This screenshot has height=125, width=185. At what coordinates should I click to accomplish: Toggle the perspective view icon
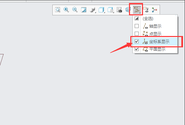[x=128, y=10]
